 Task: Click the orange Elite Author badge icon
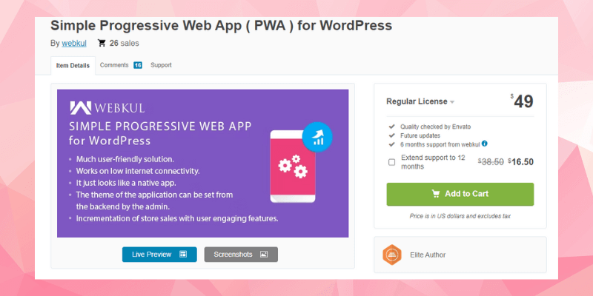[391, 255]
